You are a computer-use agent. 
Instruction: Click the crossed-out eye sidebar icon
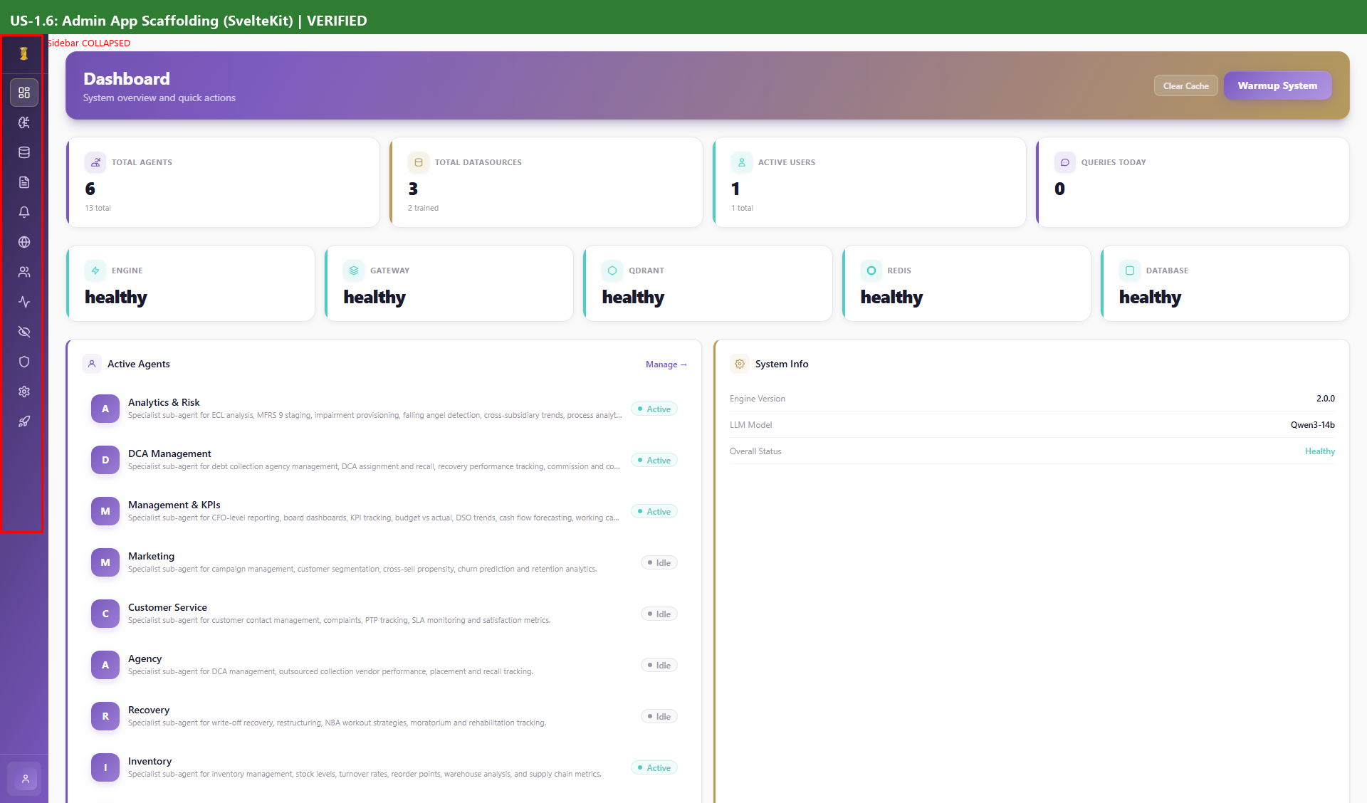tap(24, 332)
